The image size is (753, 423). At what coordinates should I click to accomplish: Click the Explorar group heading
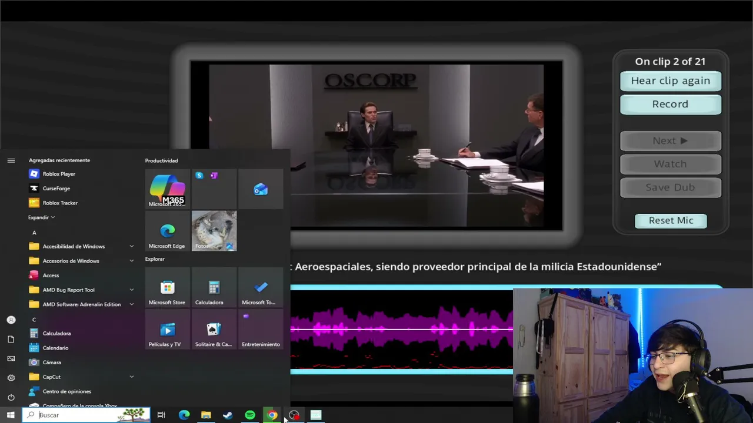tap(155, 259)
